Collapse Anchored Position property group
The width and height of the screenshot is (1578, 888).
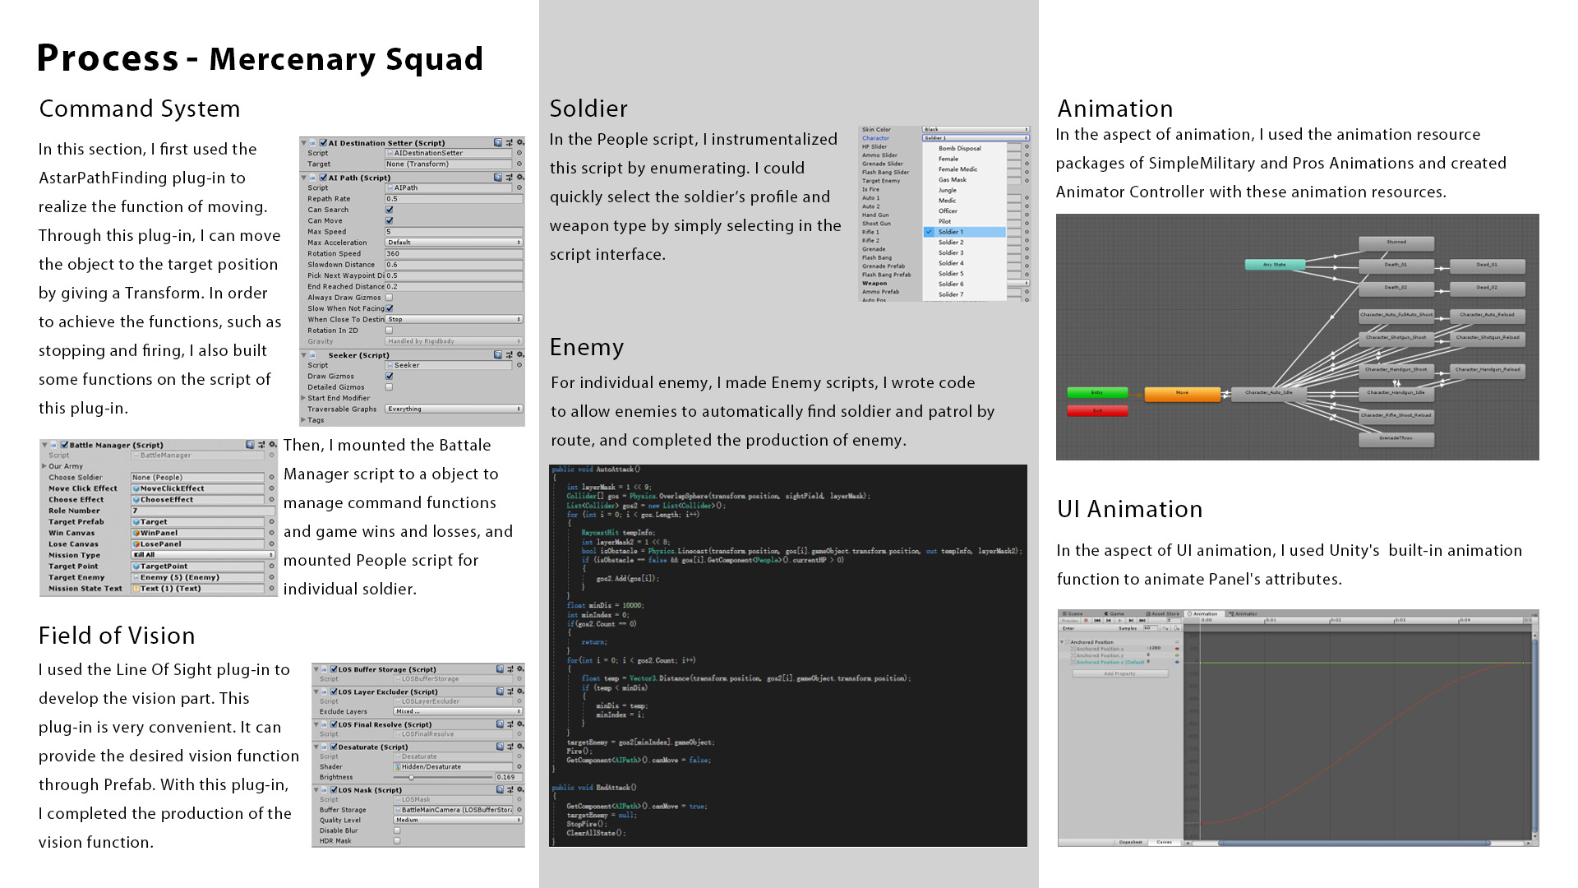pos(1062,642)
